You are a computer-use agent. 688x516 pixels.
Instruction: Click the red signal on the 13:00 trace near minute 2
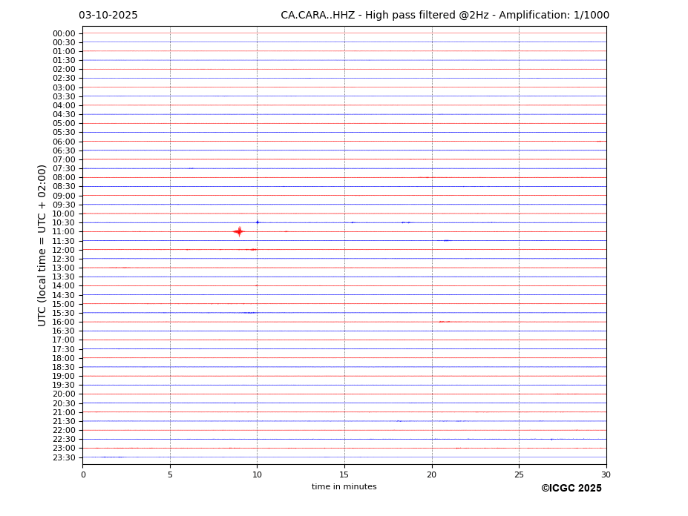point(119,267)
